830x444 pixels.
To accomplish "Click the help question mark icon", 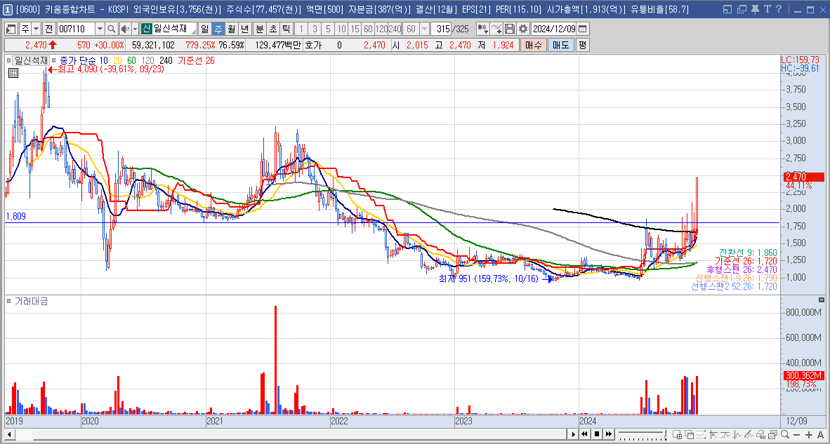I will (x=778, y=10).
